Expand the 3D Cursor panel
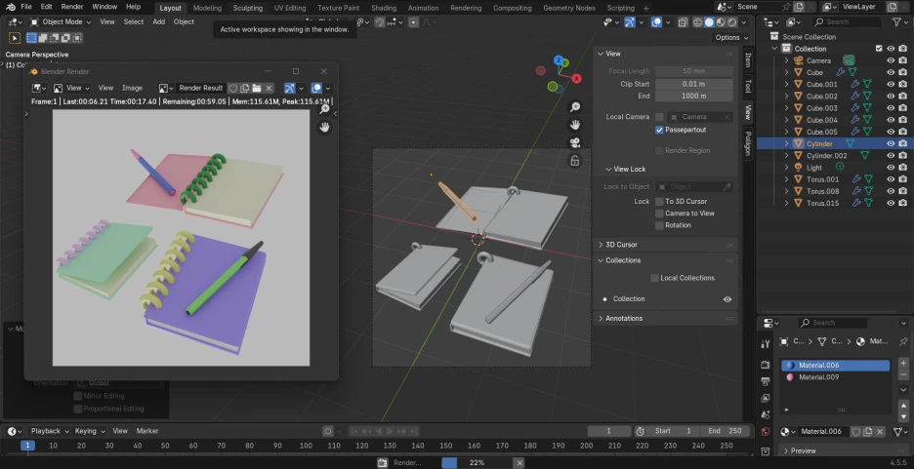Image resolution: width=914 pixels, height=469 pixels. tap(622, 245)
